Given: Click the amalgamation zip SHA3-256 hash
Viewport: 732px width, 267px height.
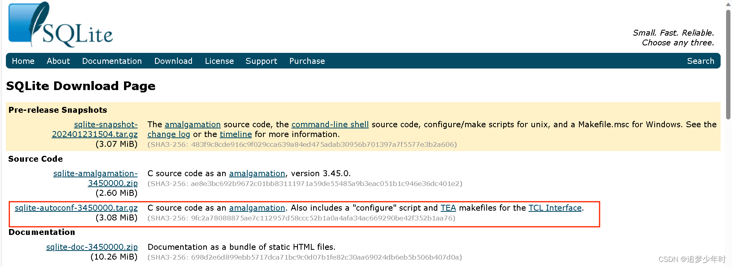Looking at the screenshot, I should [x=305, y=184].
